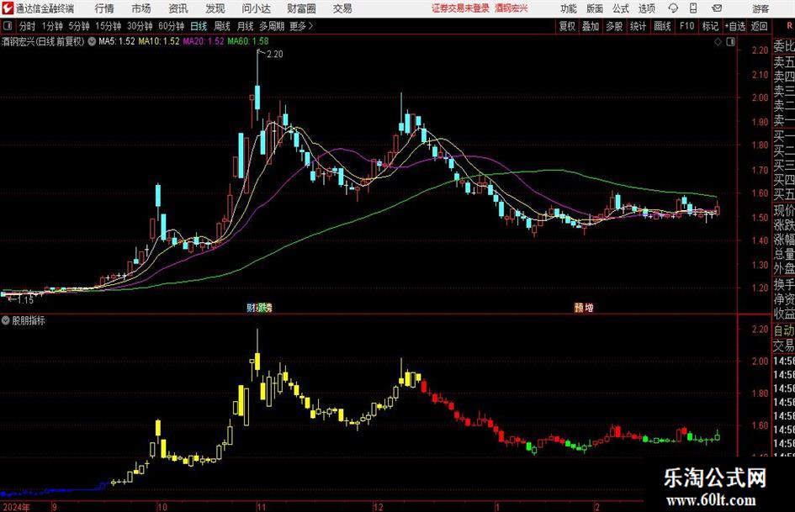Switch to the 5分钟 period

(x=79, y=26)
